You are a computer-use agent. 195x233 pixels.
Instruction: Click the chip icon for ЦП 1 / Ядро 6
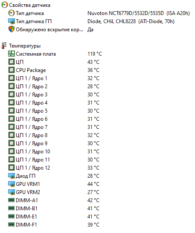(x=12, y=119)
